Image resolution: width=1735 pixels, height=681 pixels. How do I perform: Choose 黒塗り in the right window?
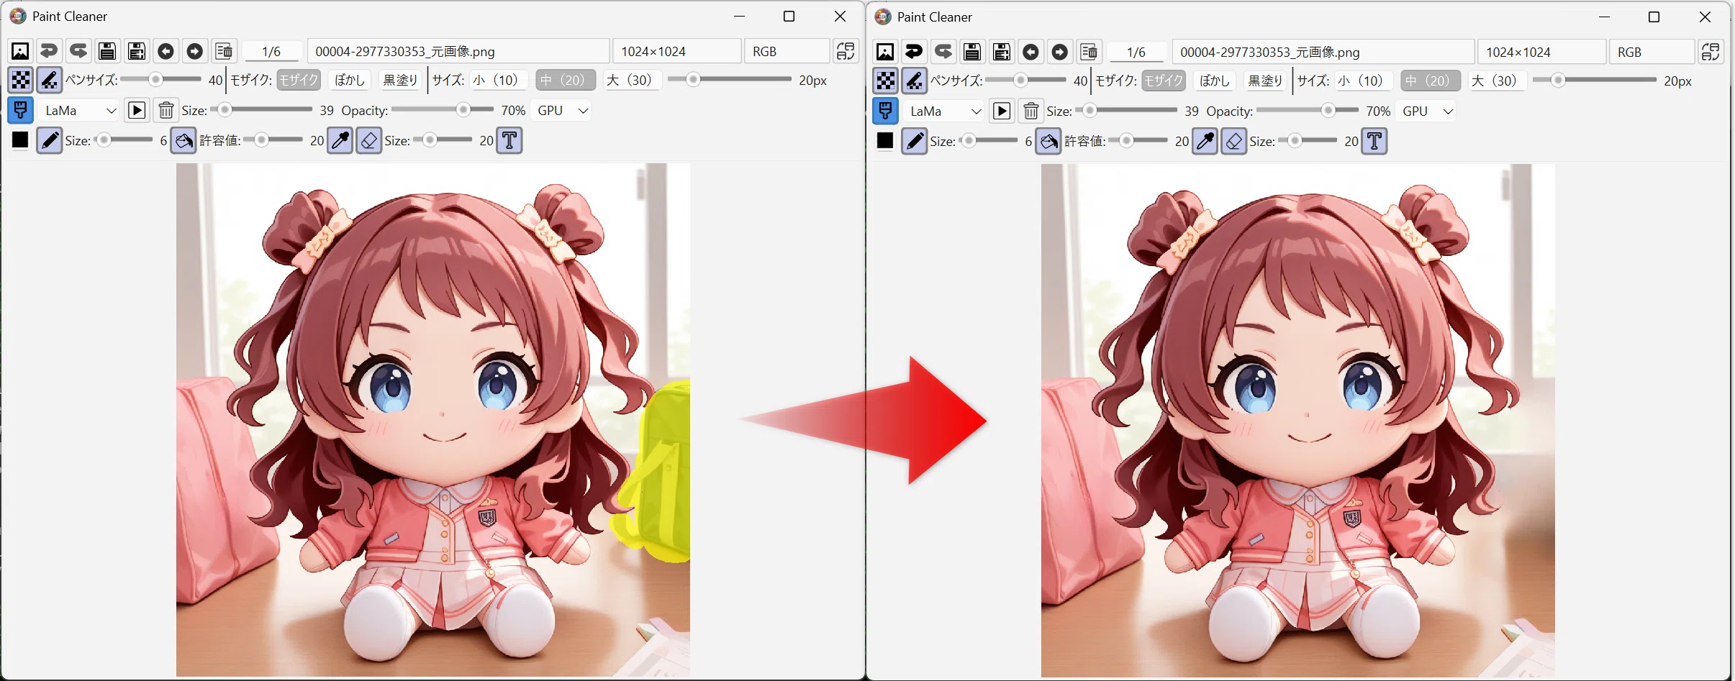coord(1265,81)
